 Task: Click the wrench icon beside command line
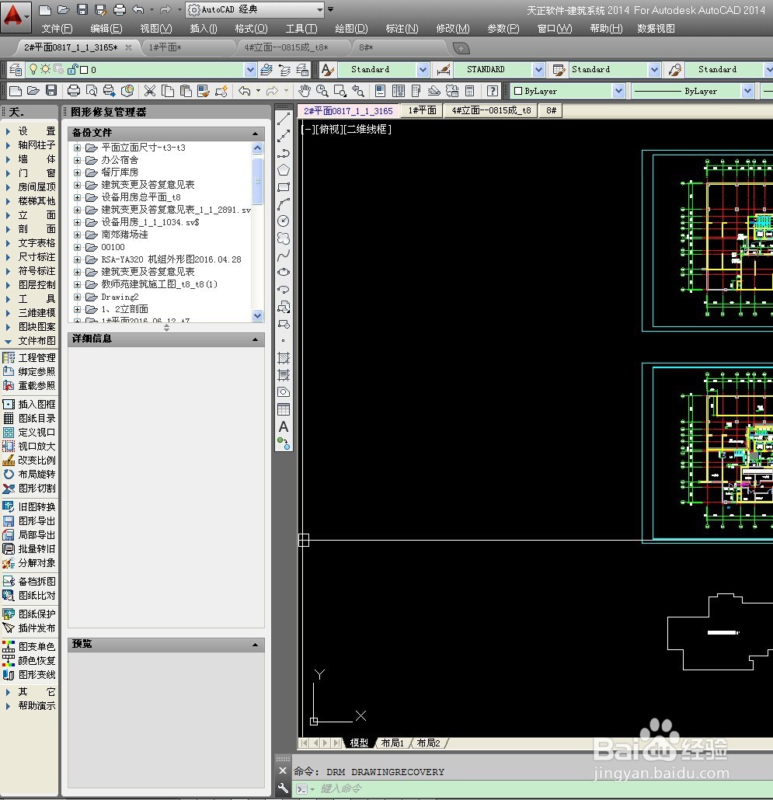click(283, 788)
